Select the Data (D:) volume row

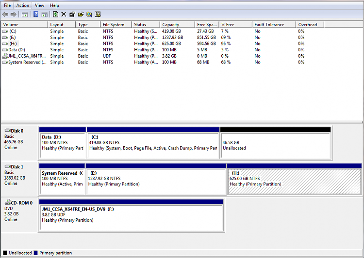pyautogui.click(x=163, y=50)
